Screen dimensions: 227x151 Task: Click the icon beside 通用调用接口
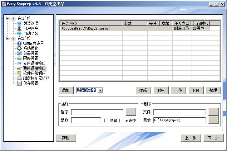coord(19,68)
